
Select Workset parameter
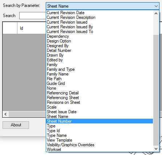coord(100,150)
